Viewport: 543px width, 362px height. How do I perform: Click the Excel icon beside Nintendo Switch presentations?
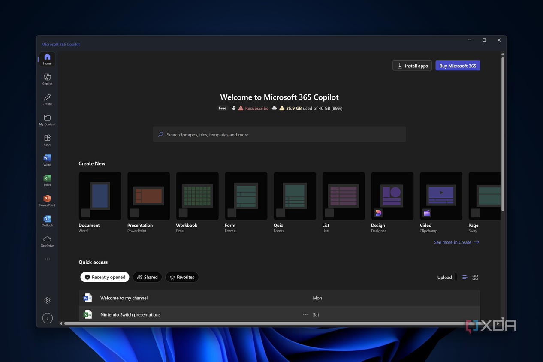pos(88,314)
